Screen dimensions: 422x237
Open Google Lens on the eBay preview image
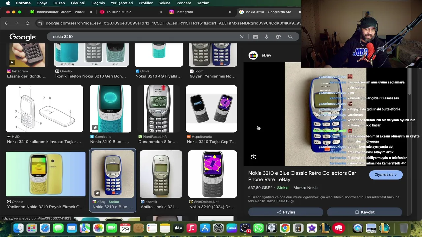(x=253, y=157)
